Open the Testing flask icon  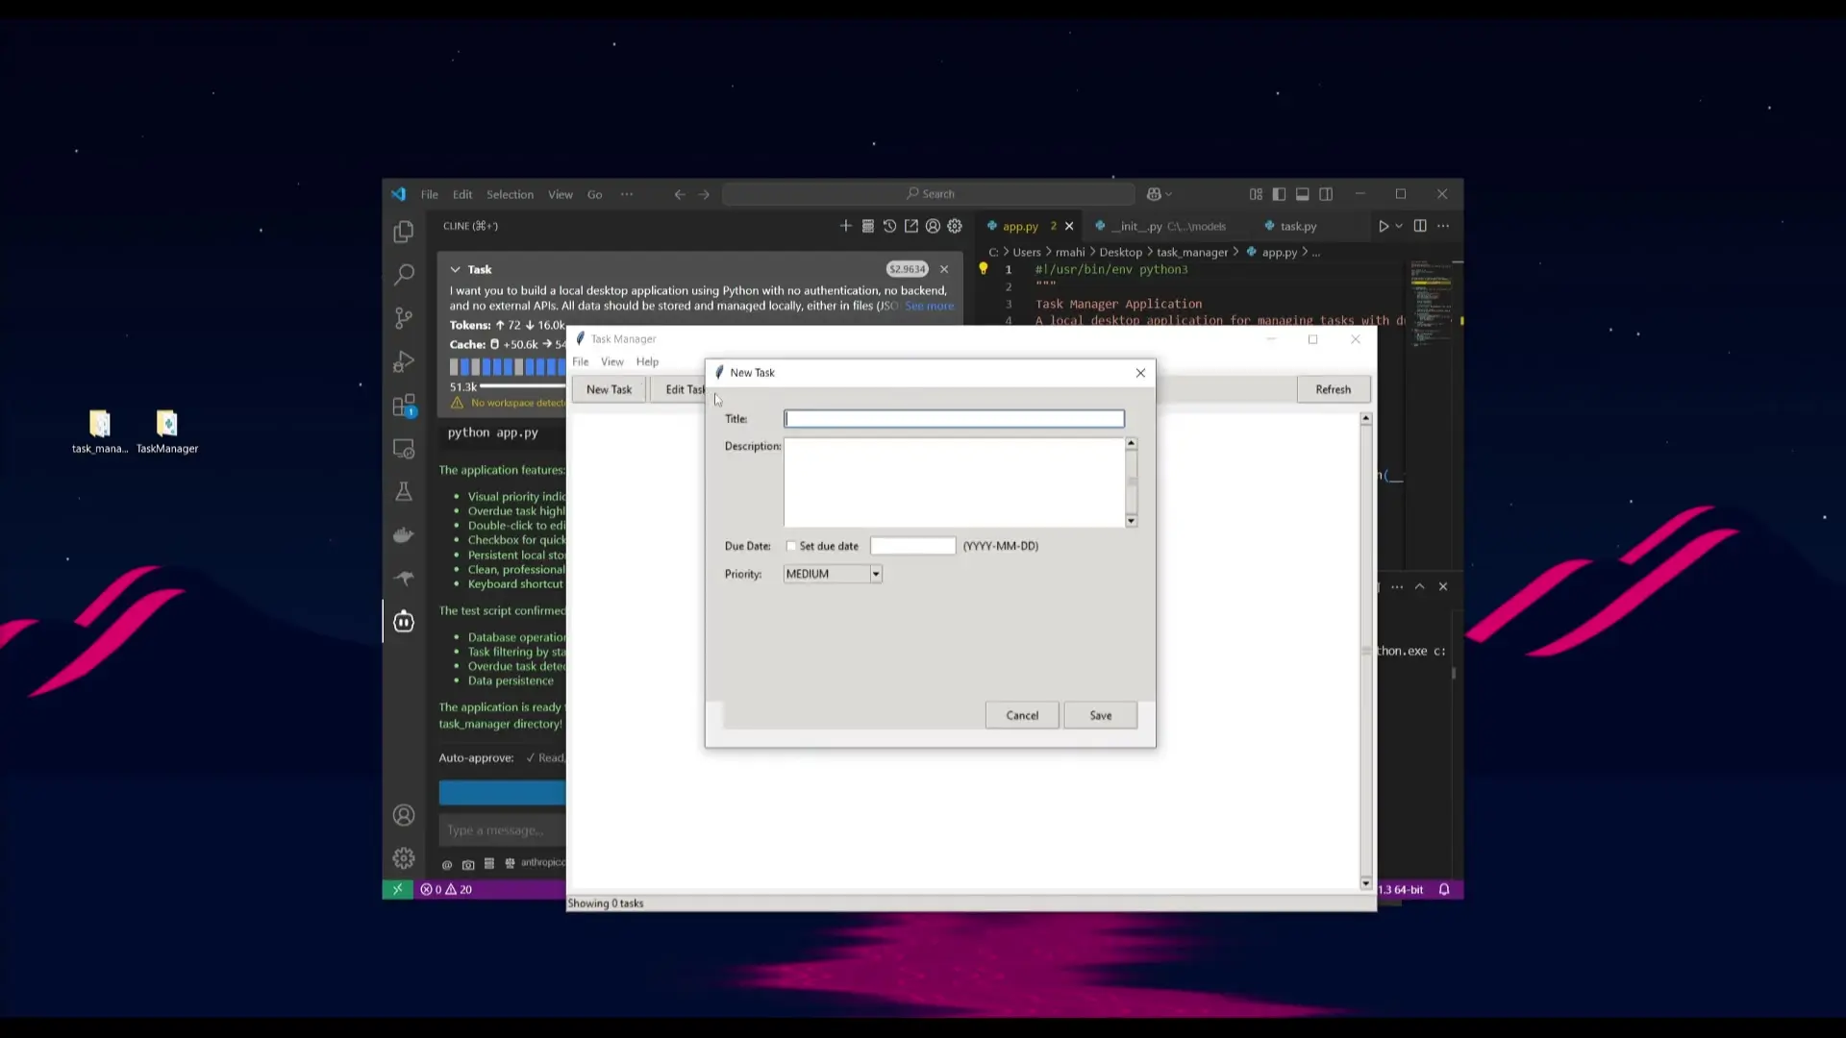point(404,492)
